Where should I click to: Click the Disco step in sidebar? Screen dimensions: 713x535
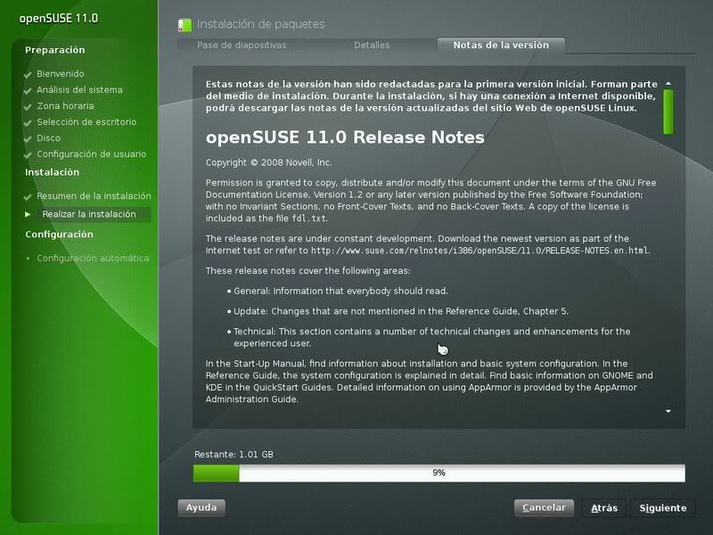48,138
